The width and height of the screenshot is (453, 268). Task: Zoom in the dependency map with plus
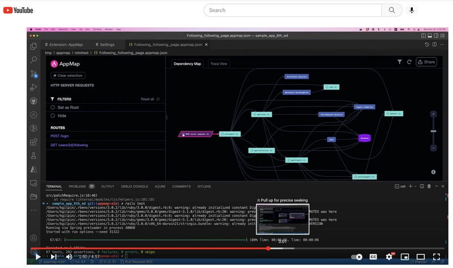[433, 114]
